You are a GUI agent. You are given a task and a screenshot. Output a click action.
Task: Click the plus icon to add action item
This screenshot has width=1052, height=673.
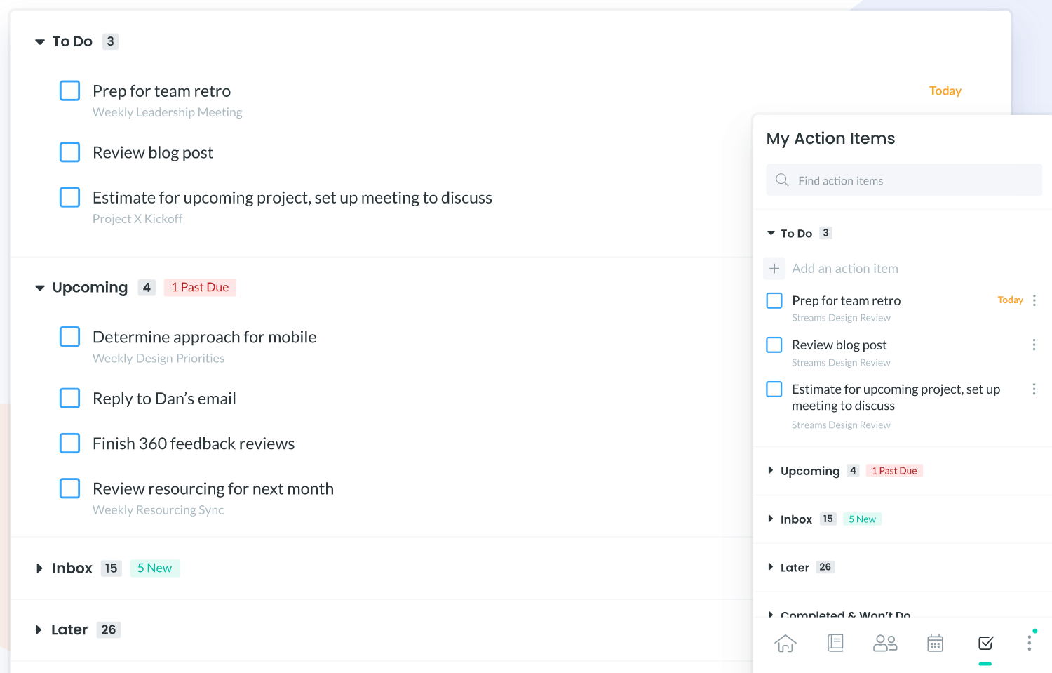(x=774, y=268)
